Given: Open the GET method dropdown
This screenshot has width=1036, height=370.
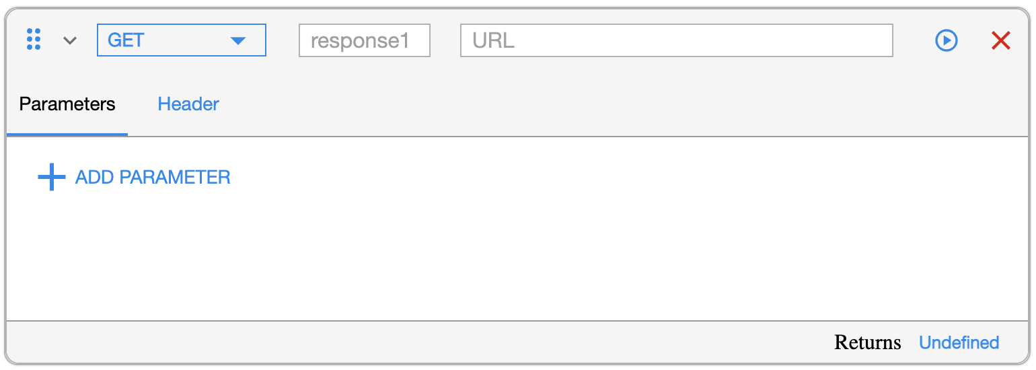Looking at the screenshot, I should pos(182,40).
